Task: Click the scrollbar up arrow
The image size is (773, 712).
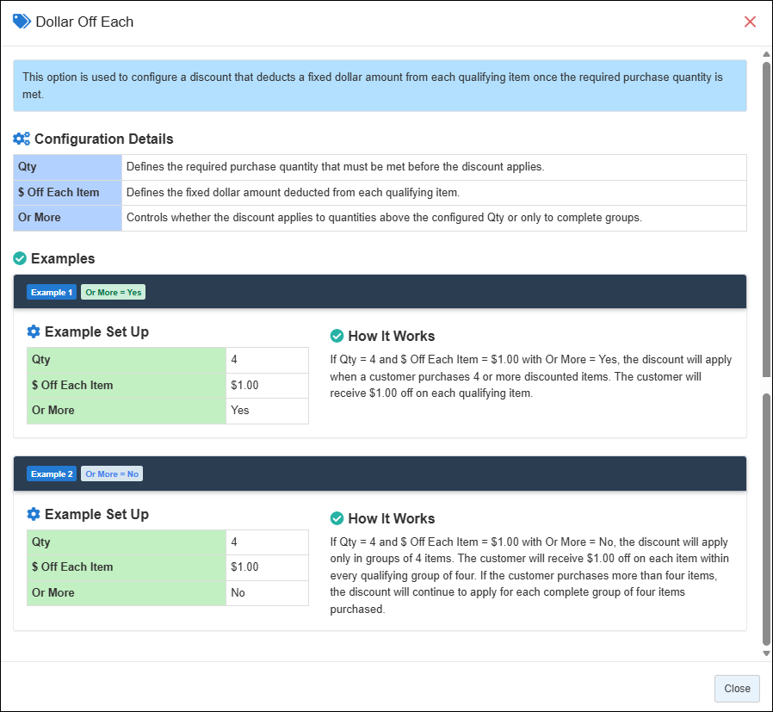Action: [x=766, y=54]
